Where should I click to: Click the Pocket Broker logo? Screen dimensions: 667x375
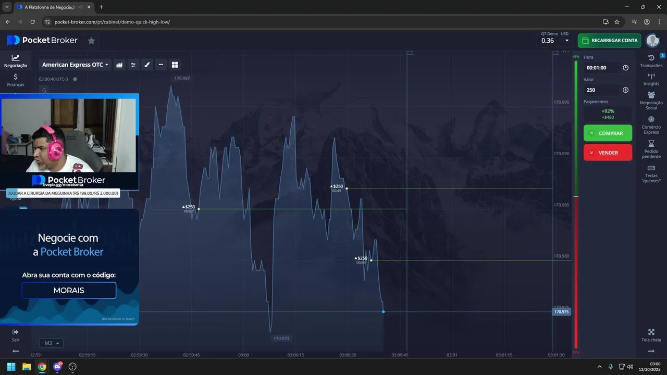click(42, 41)
